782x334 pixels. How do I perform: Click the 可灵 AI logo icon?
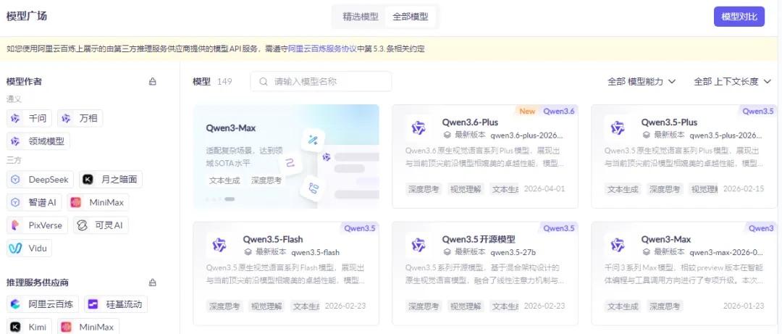pyautogui.click(x=82, y=225)
